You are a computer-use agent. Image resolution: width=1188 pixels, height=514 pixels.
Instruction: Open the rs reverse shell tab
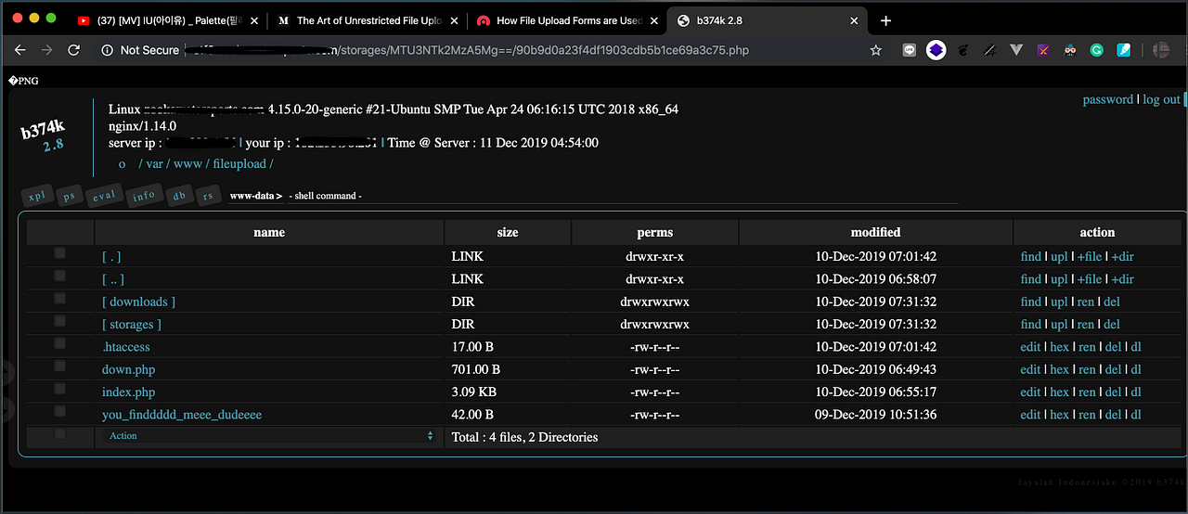click(209, 196)
